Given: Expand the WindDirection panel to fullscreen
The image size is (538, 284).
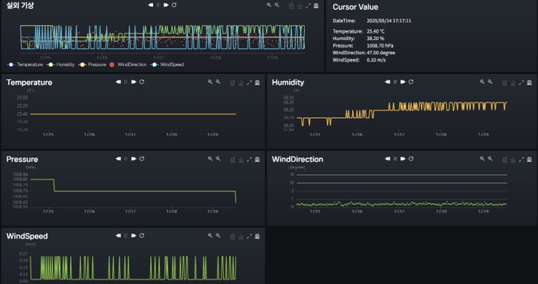Looking at the screenshot, I should click(521, 159).
